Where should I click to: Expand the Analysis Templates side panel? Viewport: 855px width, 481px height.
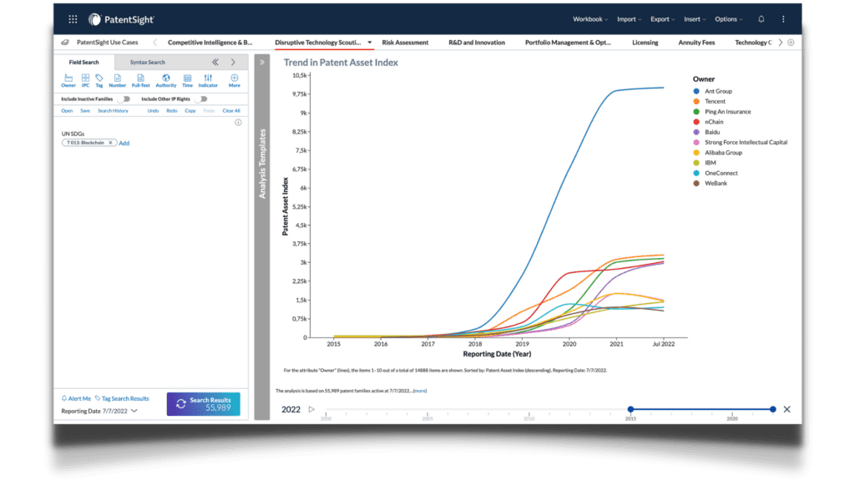coord(262,62)
